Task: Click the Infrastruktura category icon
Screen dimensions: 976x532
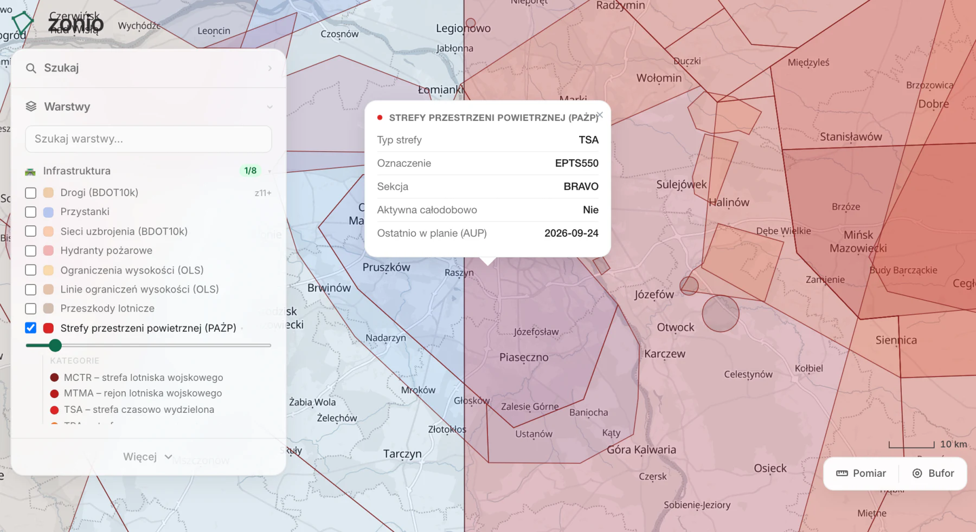Action: [x=30, y=171]
